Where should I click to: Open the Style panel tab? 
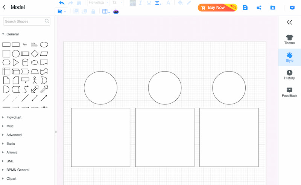[289, 57]
